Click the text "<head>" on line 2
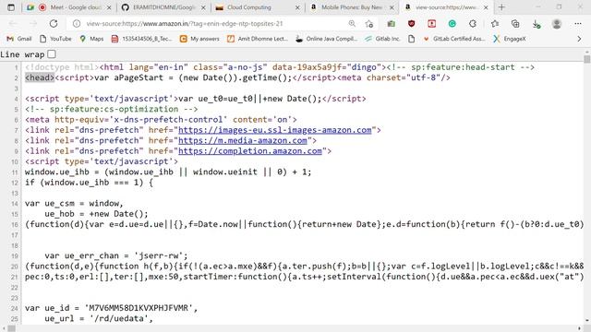Screen dimensions: 591x332 pos(40,77)
